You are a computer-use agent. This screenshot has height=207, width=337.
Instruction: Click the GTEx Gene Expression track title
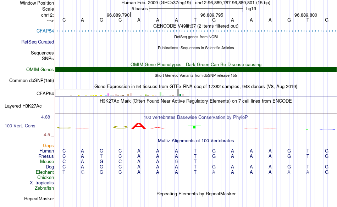[x=196, y=87]
